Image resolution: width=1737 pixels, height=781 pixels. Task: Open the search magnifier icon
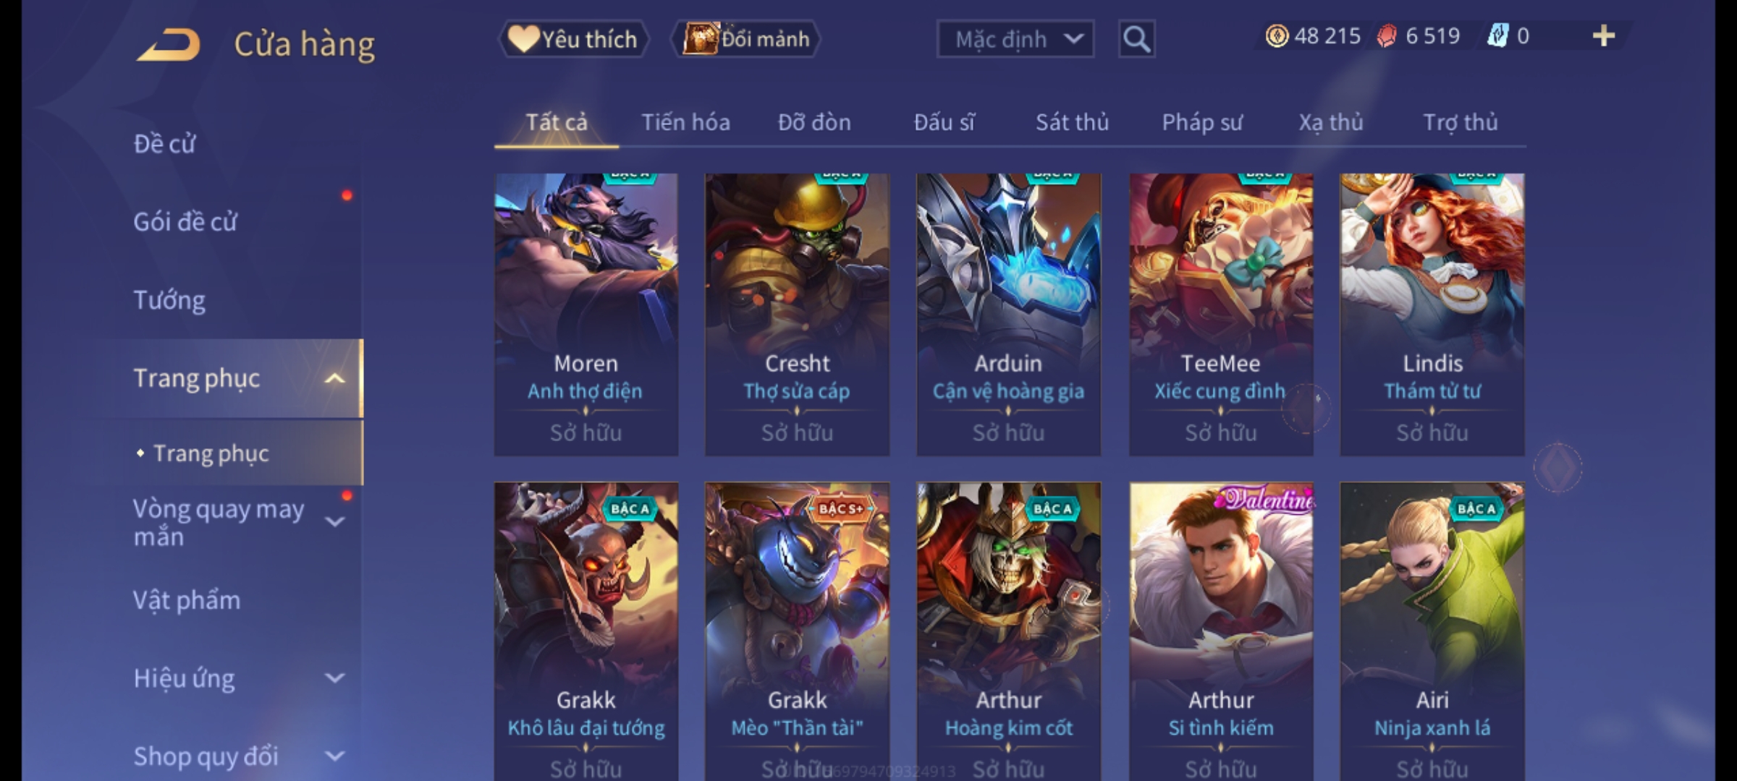point(1136,39)
